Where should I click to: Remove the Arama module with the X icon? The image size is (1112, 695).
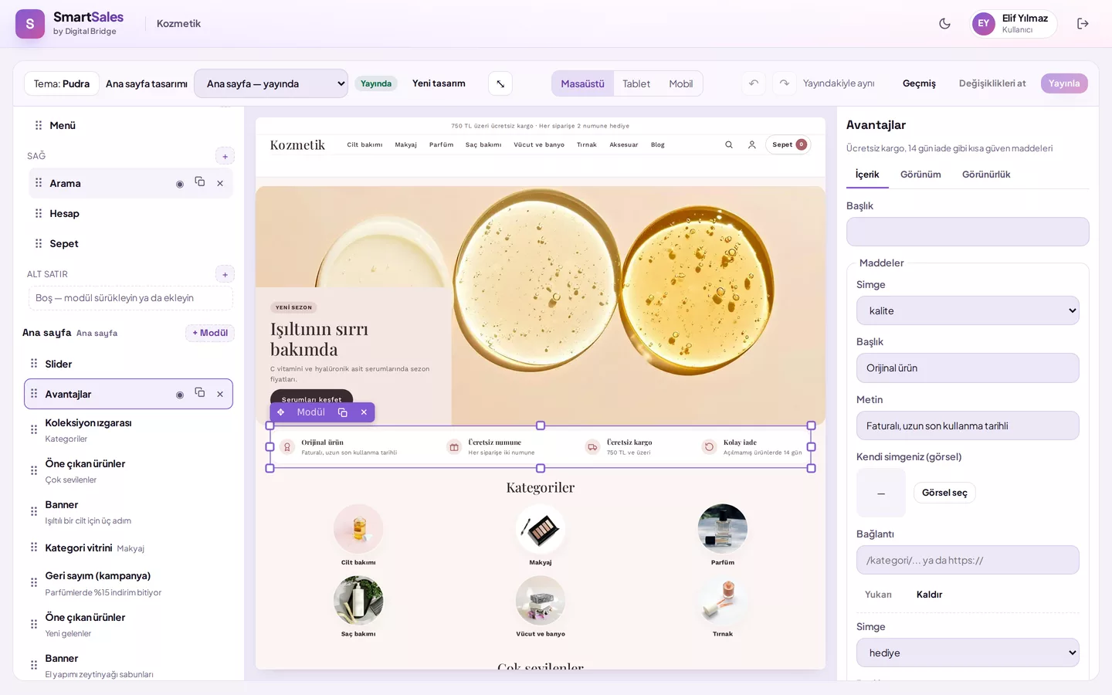220,183
